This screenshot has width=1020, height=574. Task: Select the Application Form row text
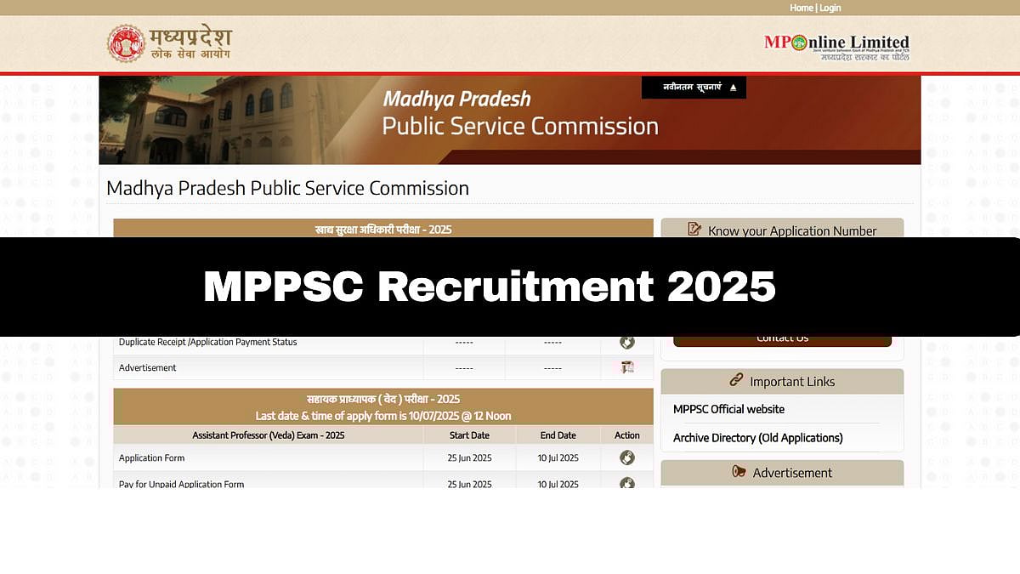151,458
